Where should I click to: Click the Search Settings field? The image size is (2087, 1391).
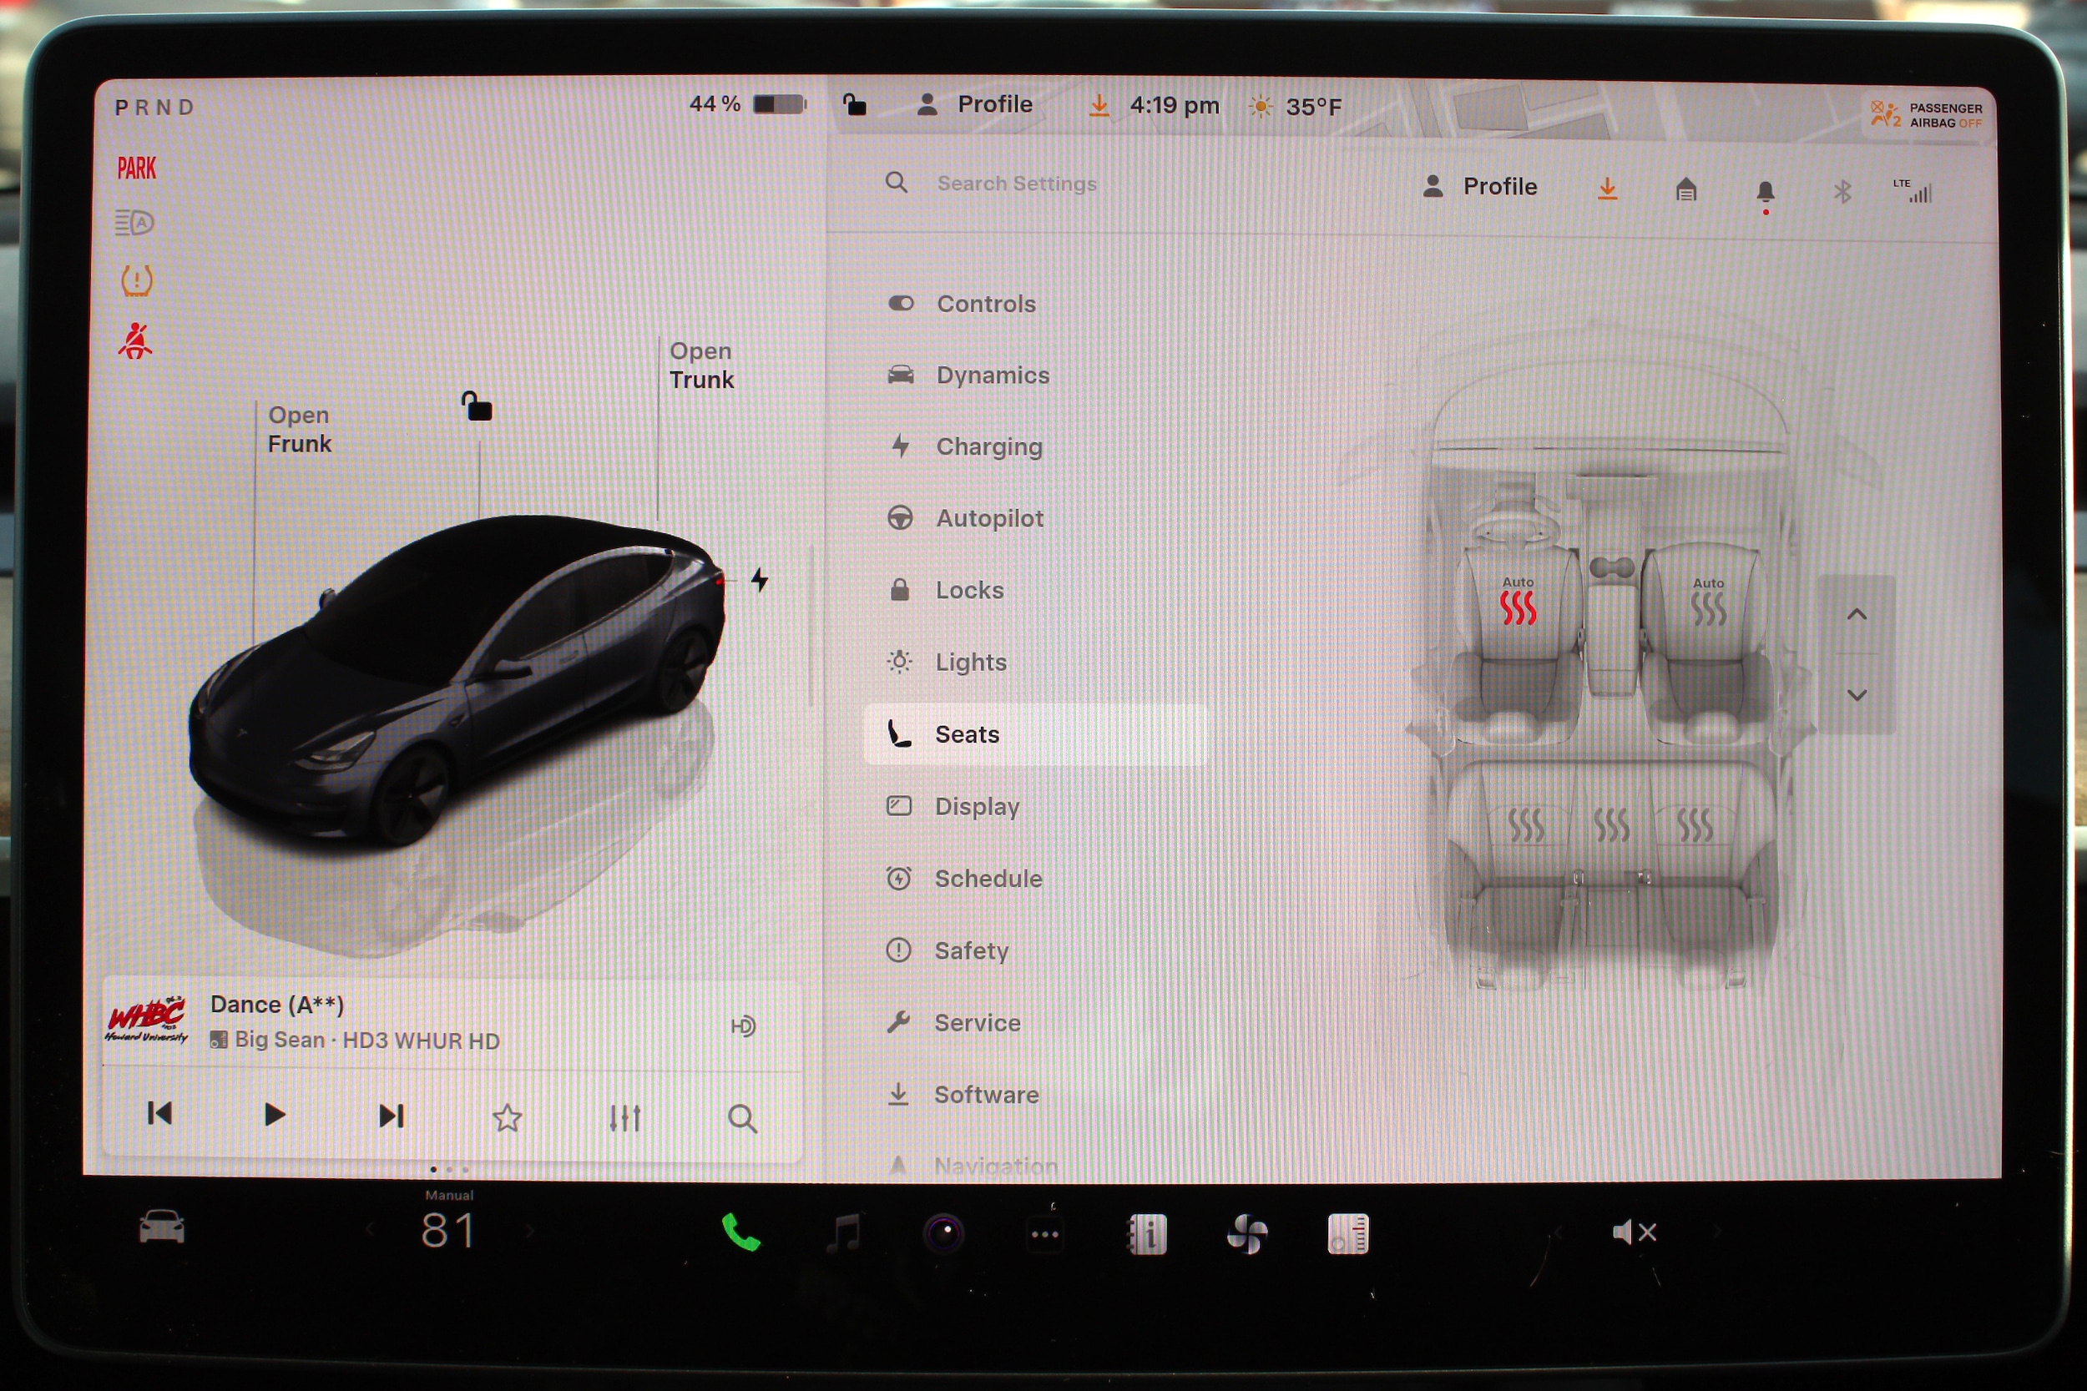tap(1016, 184)
